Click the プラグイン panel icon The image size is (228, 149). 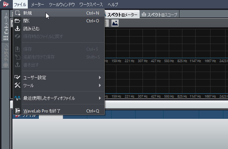pos(6,65)
